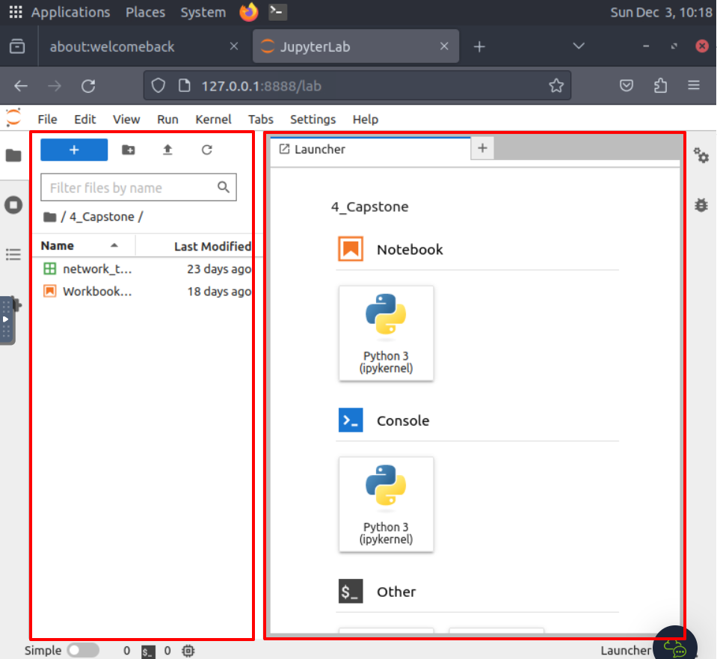This screenshot has width=717, height=659.
Task: Open the File menu
Action: click(48, 120)
